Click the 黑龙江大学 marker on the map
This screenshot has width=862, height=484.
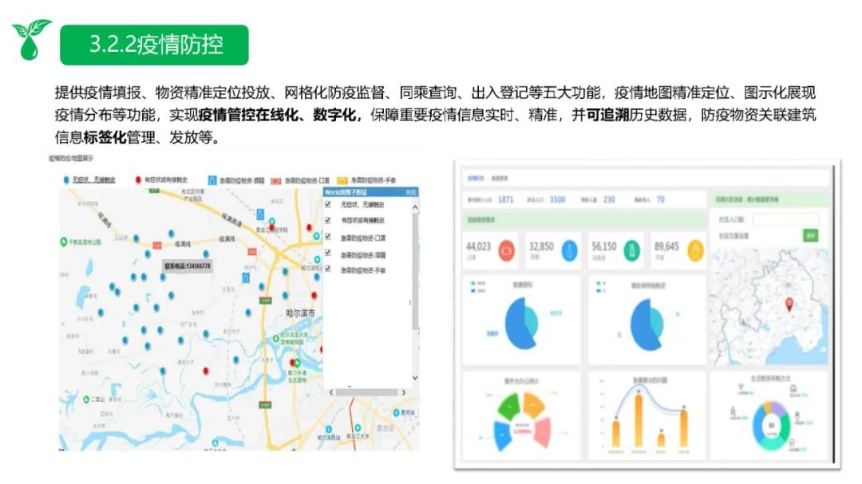point(358,427)
